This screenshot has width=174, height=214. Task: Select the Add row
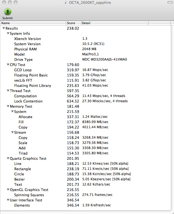85,148
